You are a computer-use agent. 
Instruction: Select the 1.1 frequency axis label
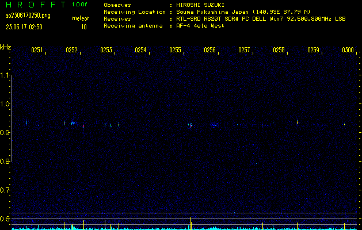coord(5,75)
